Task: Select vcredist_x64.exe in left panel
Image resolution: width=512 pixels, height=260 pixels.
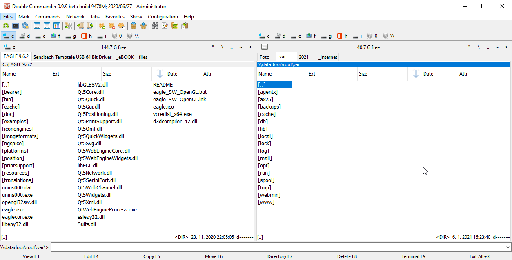Action: point(172,114)
